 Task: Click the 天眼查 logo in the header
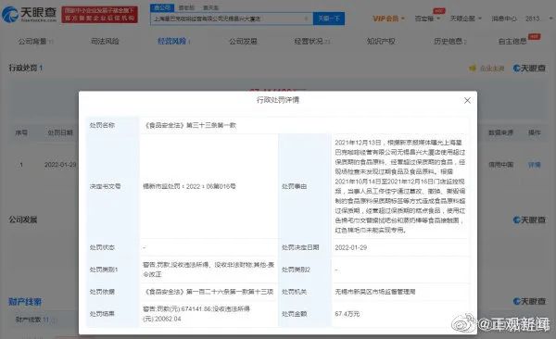pyautogui.click(x=29, y=14)
